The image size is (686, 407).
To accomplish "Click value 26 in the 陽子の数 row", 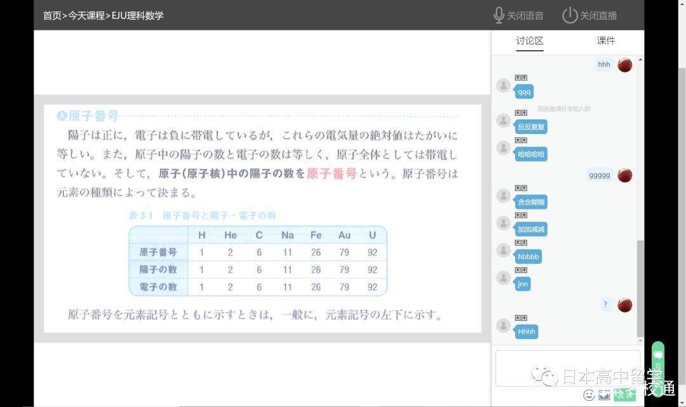I will click(316, 270).
